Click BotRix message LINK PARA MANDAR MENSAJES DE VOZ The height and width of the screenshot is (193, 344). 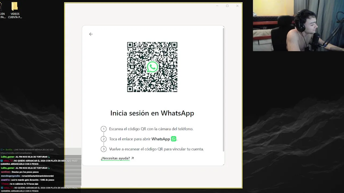coord(27,150)
